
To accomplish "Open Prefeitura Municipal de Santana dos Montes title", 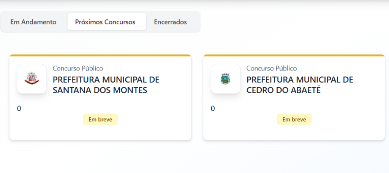I will coord(106,85).
